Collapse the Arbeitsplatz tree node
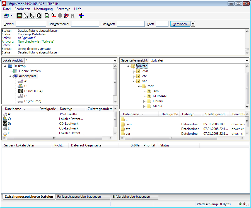Viewport: 251px width, 208px height. pyautogui.click(x=10, y=76)
